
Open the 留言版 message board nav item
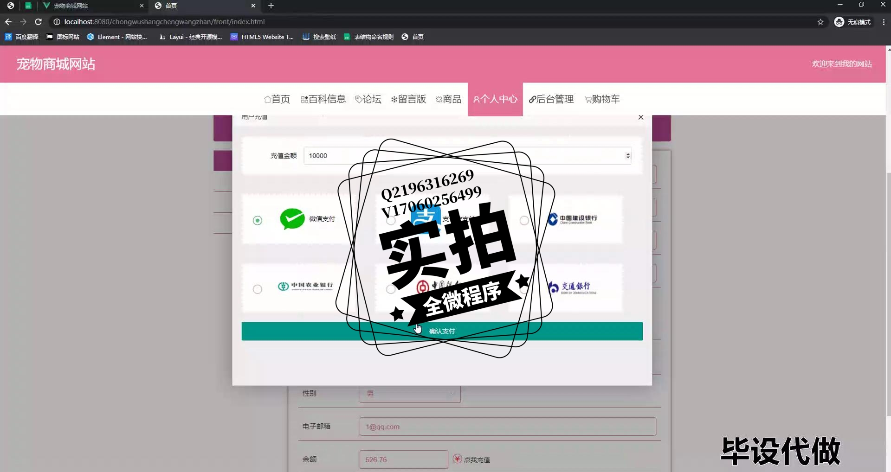[x=408, y=99]
